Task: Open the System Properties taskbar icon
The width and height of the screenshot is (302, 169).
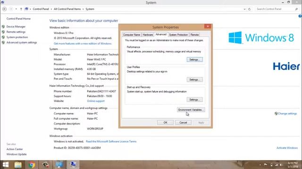Action: coord(73,165)
